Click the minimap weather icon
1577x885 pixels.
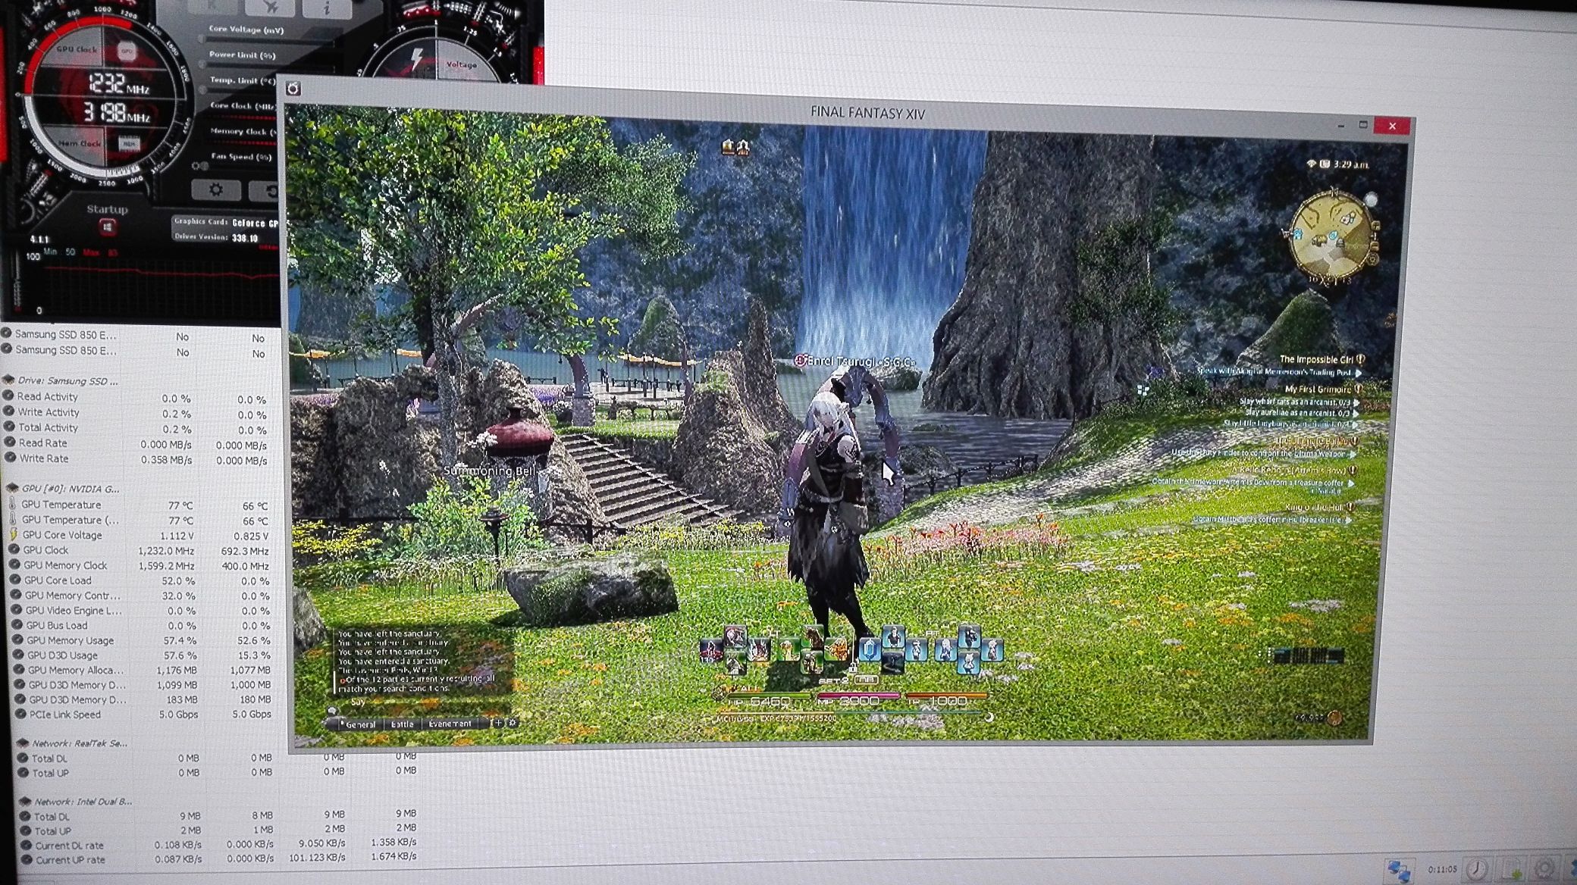(1371, 200)
